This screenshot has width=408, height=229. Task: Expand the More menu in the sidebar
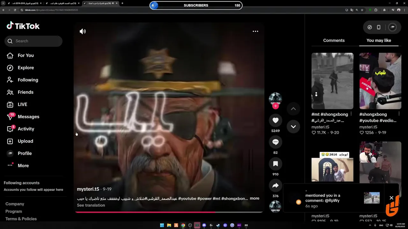[18, 166]
